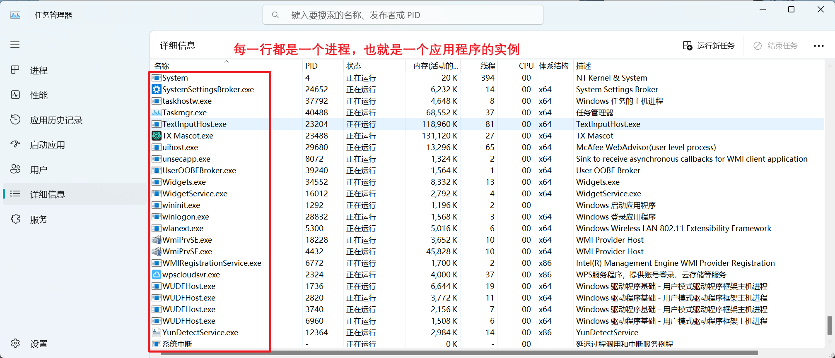The height and width of the screenshot is (358, 835).
Task: Sort by the 内存(活动的... column header
Action: point(433,66)
